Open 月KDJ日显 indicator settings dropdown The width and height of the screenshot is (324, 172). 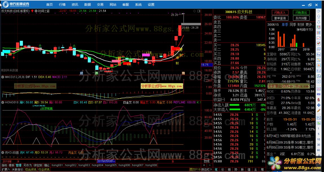coord(3,153)
